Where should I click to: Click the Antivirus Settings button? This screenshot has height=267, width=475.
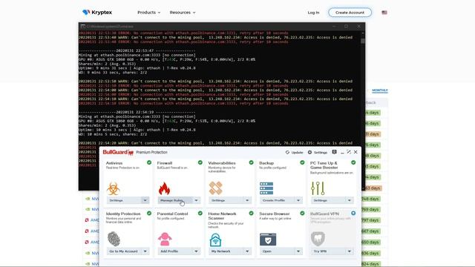pos(124,200)
